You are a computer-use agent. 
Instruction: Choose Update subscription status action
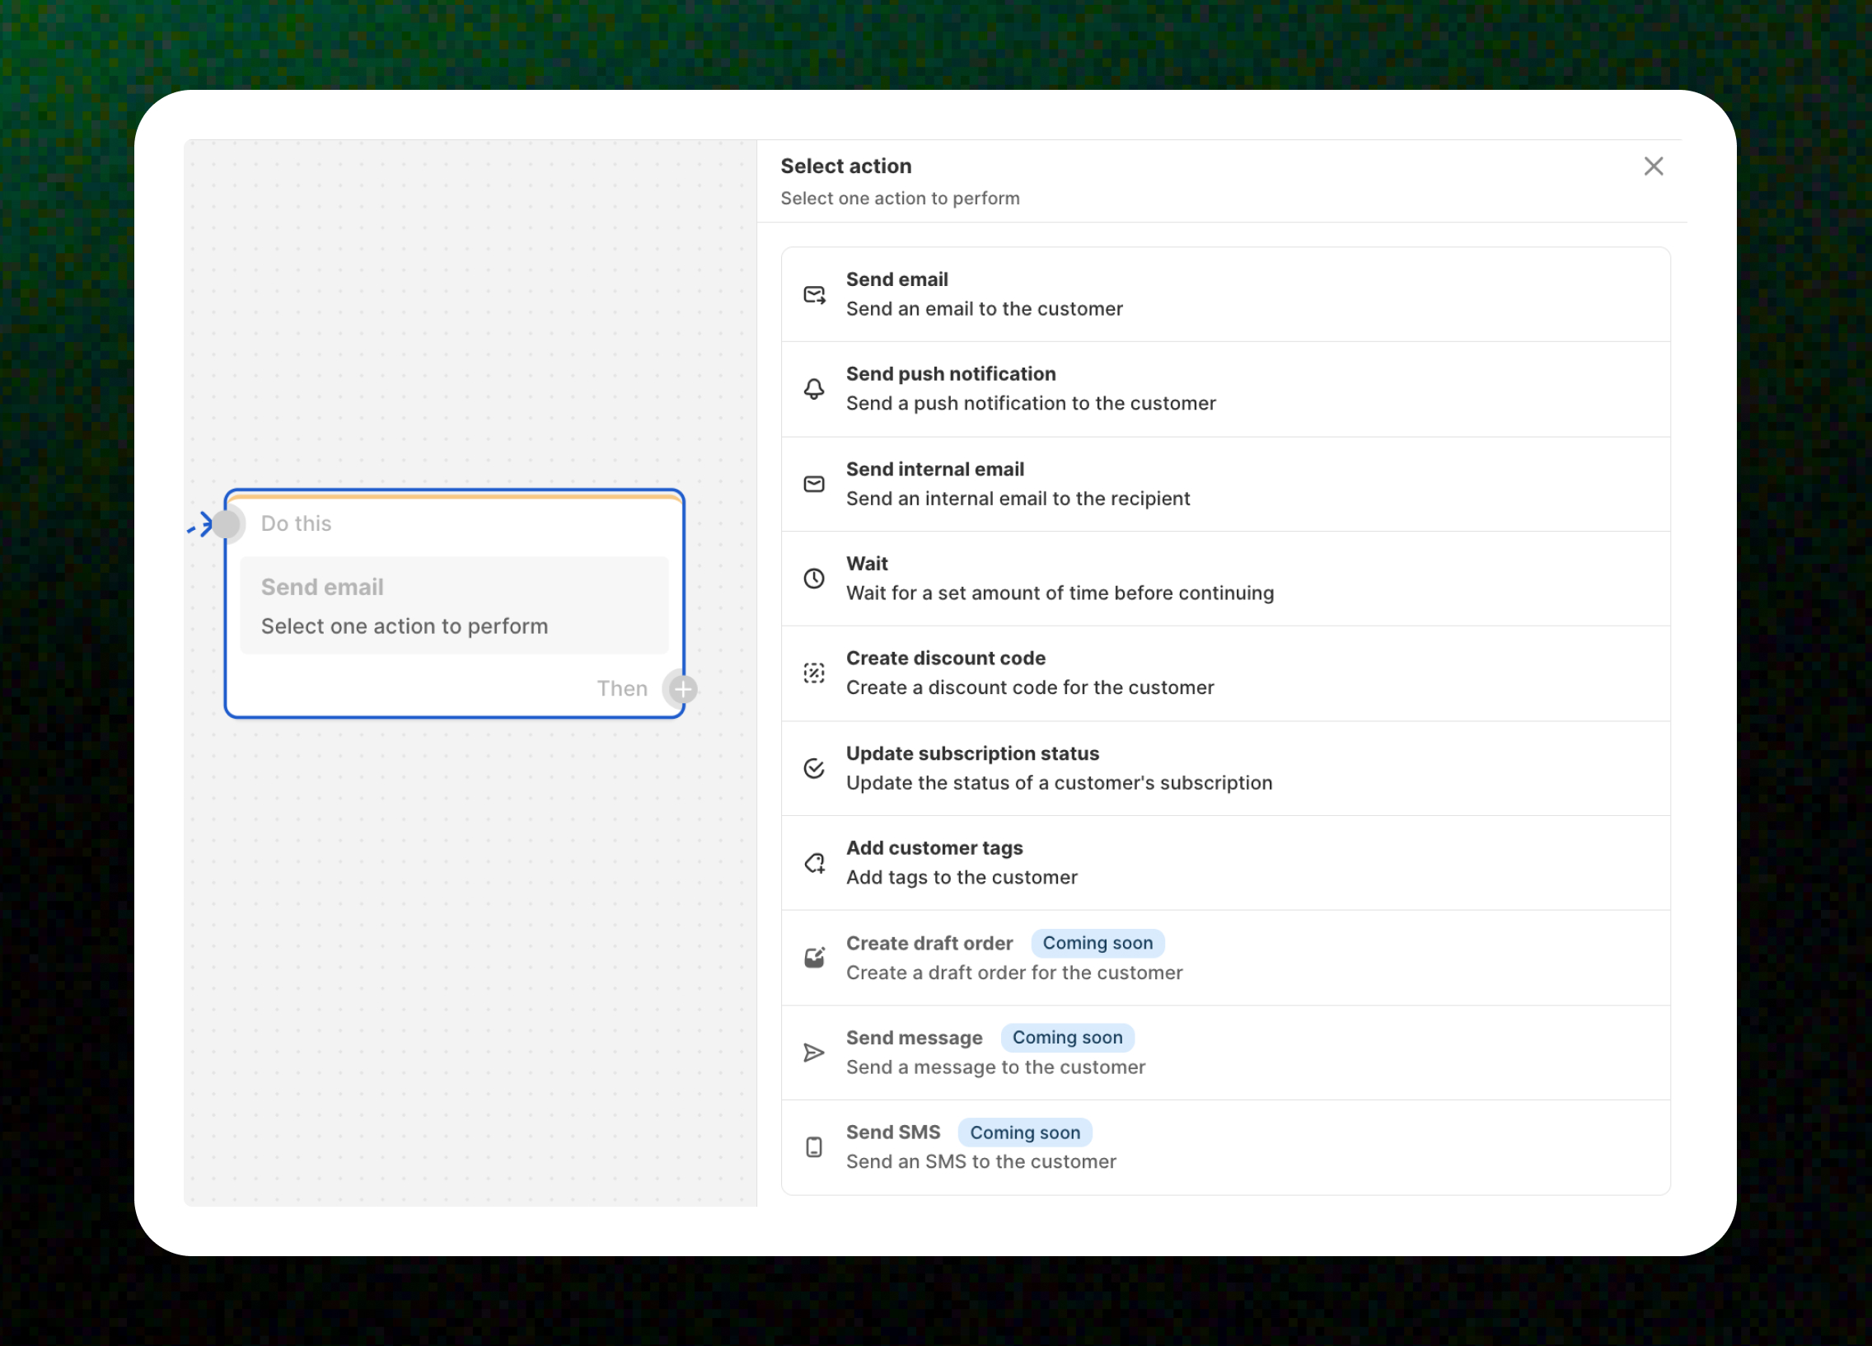1225,768
